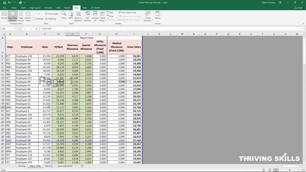
Task: Switch to Normal workbook view in ribbon
Action: click(x=4, y=15)
